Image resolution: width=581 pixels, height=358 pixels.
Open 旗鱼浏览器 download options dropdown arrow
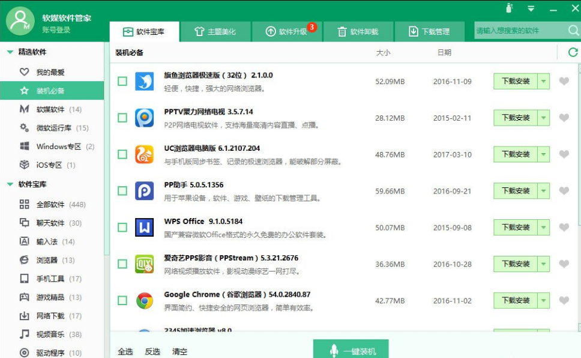[544, 81]
